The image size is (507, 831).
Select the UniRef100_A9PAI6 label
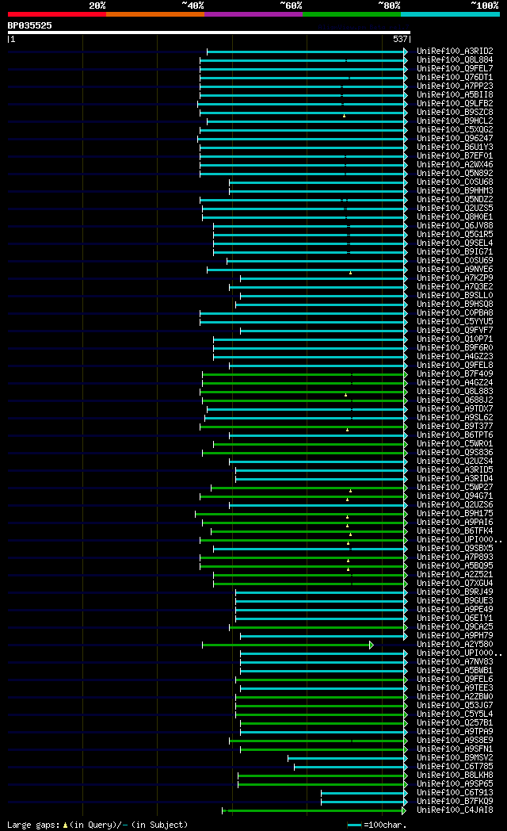click(x=455, y=523)
